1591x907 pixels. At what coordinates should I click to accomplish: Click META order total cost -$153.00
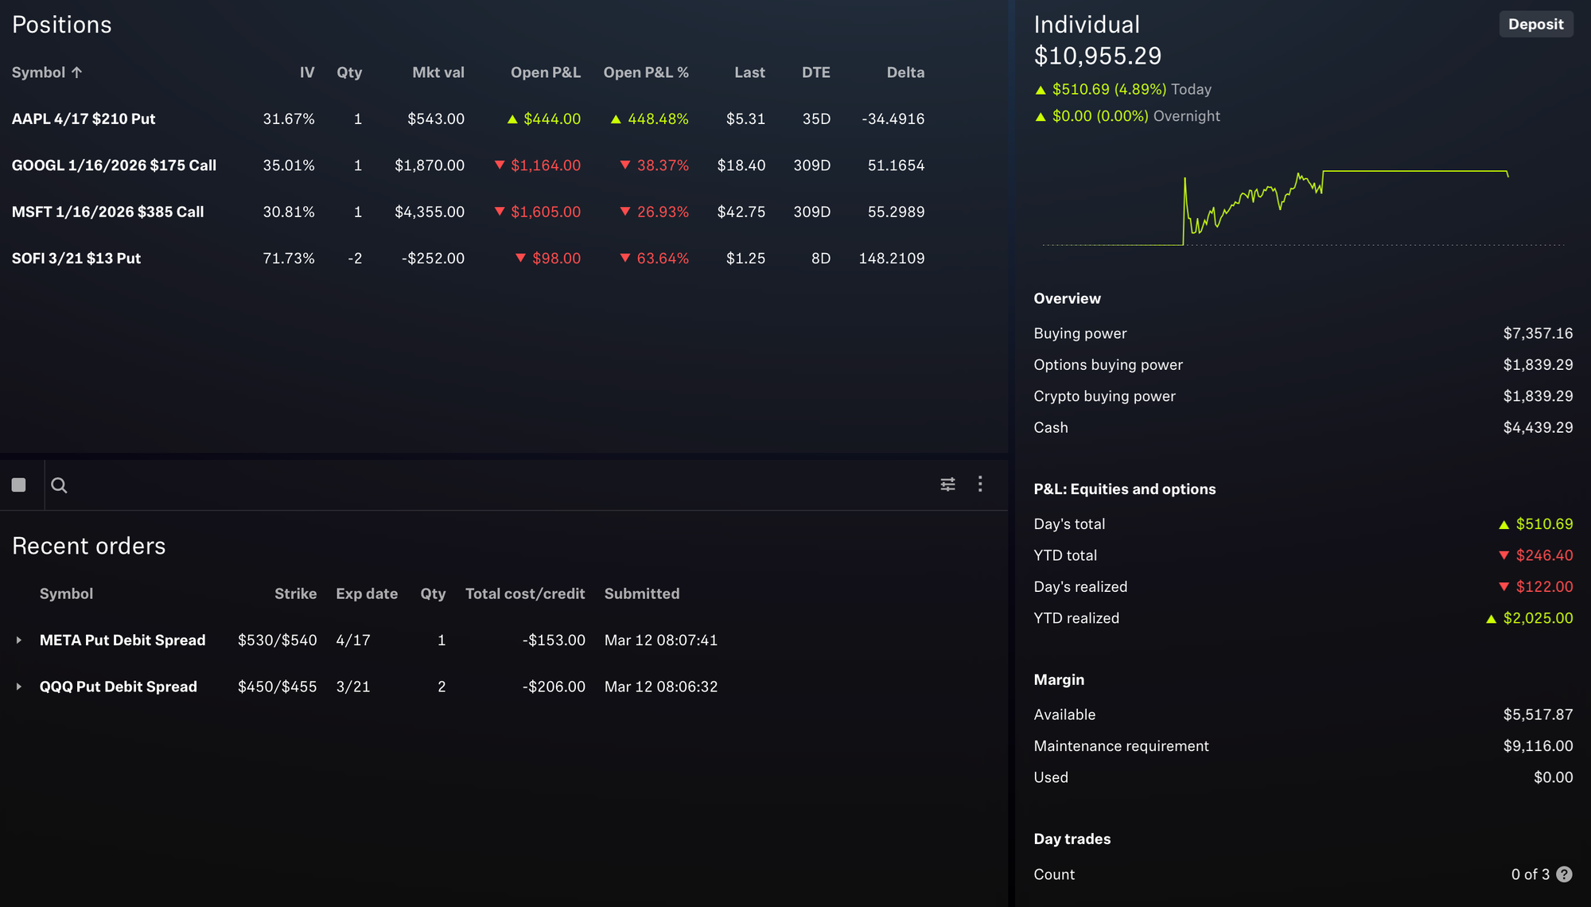[x=554, y=640]
